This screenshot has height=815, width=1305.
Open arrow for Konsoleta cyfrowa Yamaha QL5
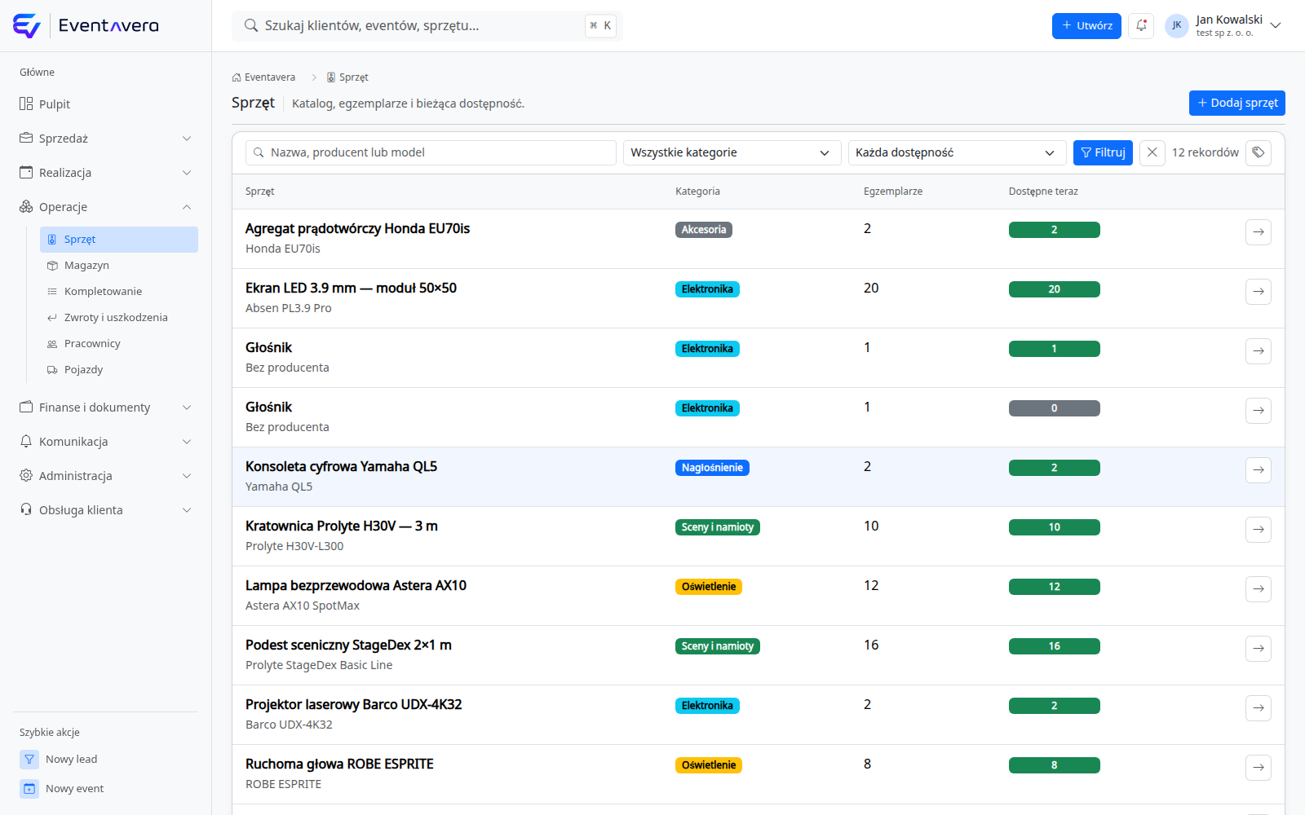click(1259, 469)
